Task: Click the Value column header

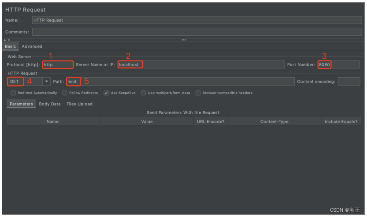Action: tap(147, 122)
